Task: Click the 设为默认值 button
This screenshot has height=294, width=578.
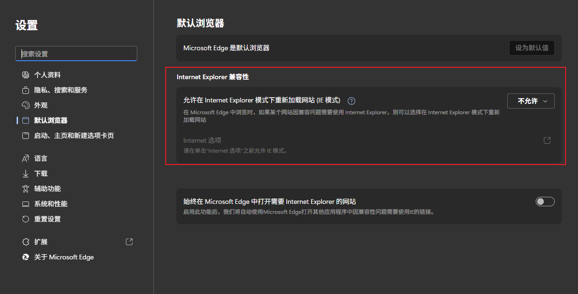Action: tap(531, 47)
